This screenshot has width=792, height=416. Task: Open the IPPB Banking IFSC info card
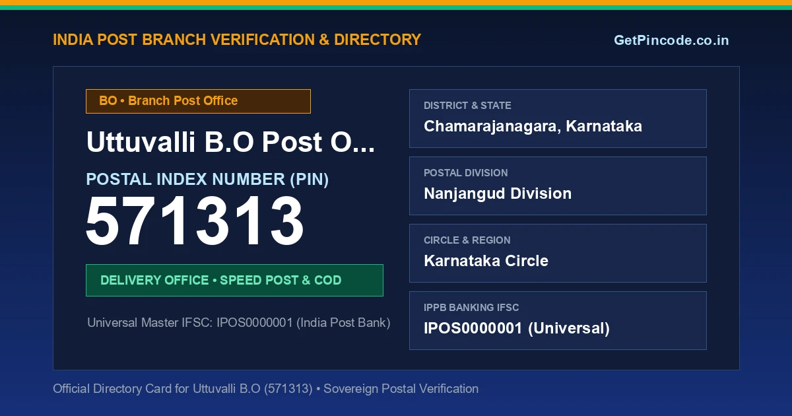[558, 320]
